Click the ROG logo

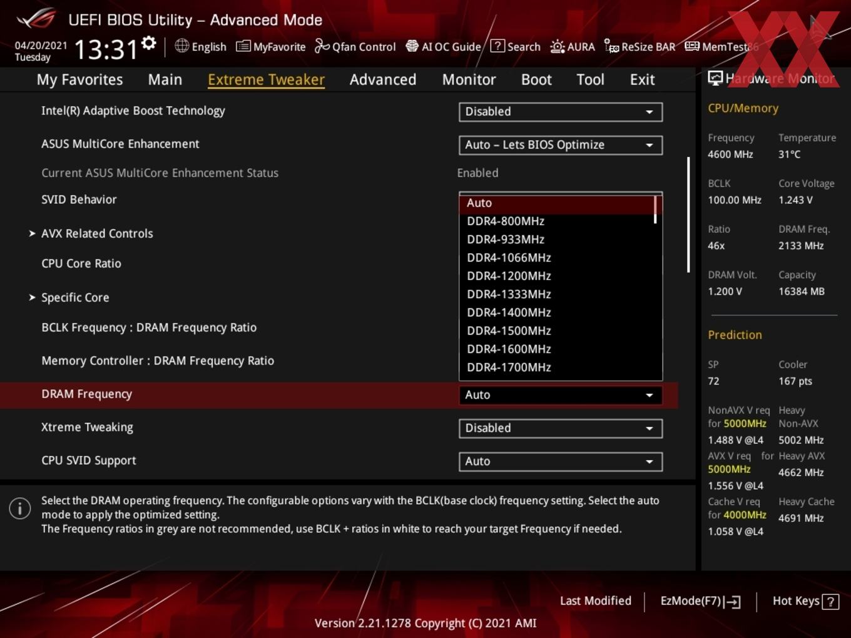[x=36, y=18]
